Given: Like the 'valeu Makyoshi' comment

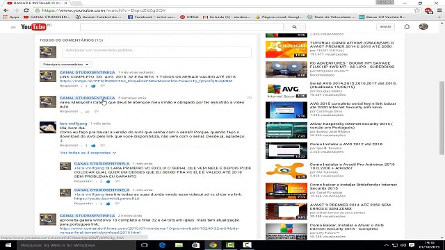Looking at the screenshot, I should [x=88, y=112].
